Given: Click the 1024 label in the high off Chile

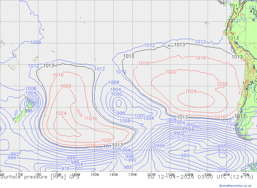Looking at the screenshot, I should [191, 91].
